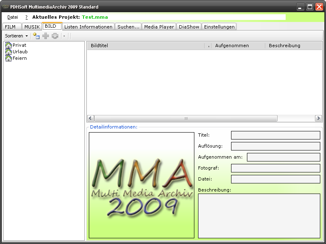Open the question mark help menu

pyautogui.click(x=26, y=17)
